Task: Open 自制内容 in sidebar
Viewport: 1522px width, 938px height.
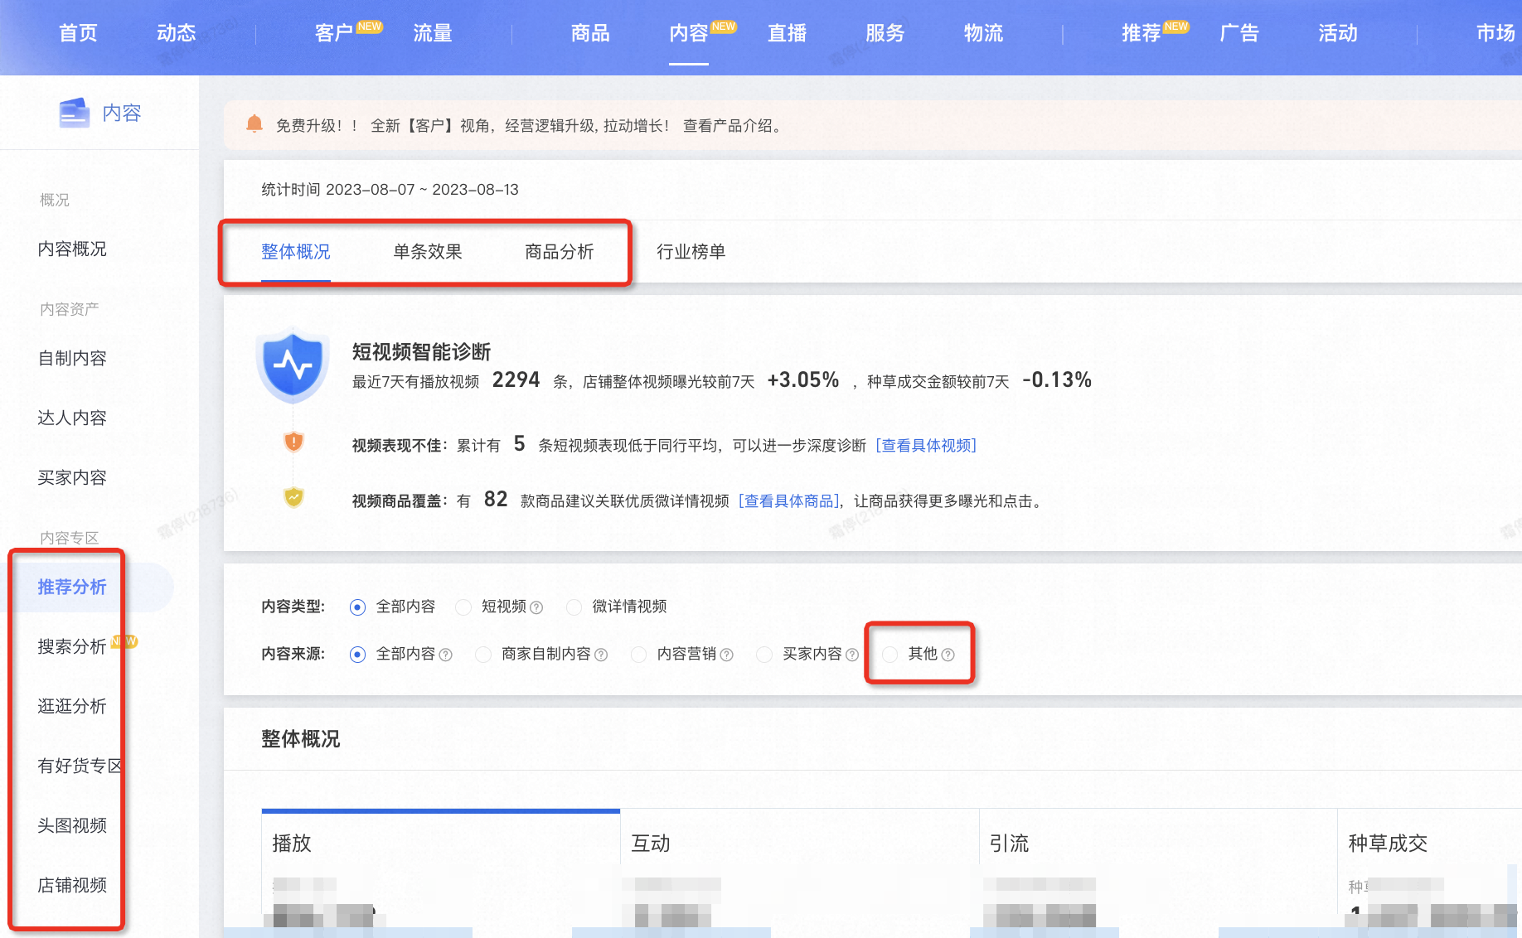Action: point(72,359)
